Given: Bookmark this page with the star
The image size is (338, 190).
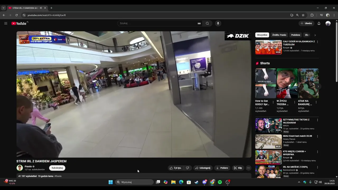Looking at the screenshot, I should 303,15.
